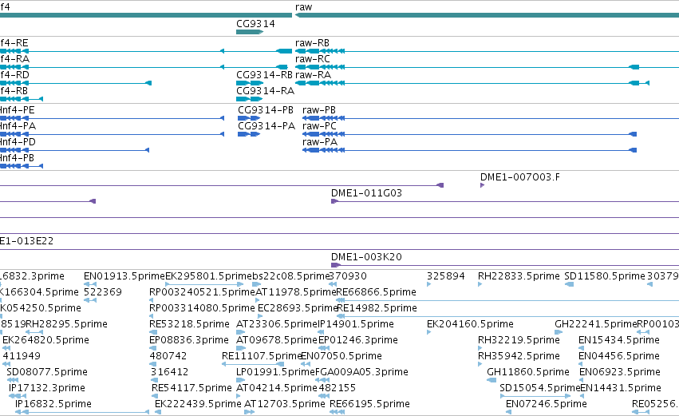Viewport: 679px width, 416px height.
Task: Select the raw-RC transcript
Action: [487, 67]
